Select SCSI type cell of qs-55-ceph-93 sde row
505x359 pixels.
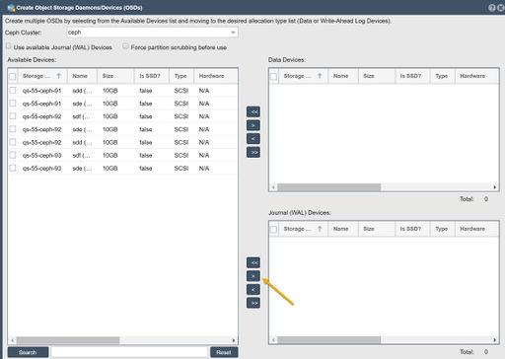[181, 169]
